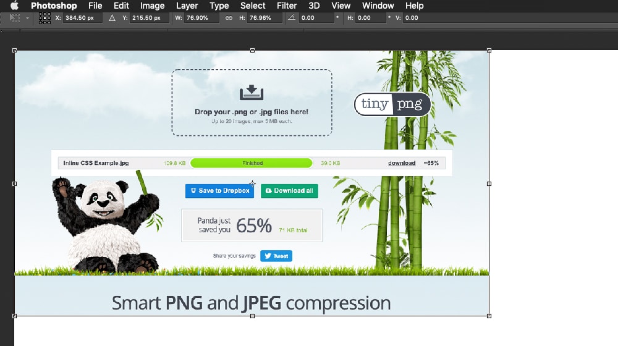Image resolution: width=618 pixels, height=346 pixels.
Task: Click the download link for Inline CSS Example.jpg
Action: 402,162
